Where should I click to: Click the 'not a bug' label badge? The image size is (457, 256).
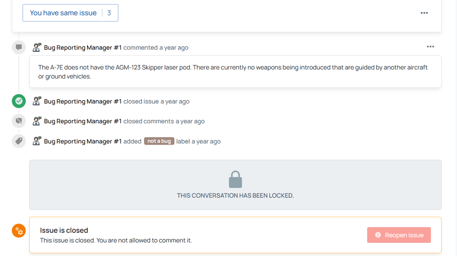coord(159,141)
